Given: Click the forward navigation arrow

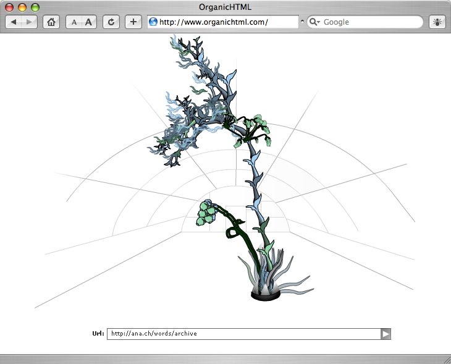Looking at the screenshot, I should point(29,22).
